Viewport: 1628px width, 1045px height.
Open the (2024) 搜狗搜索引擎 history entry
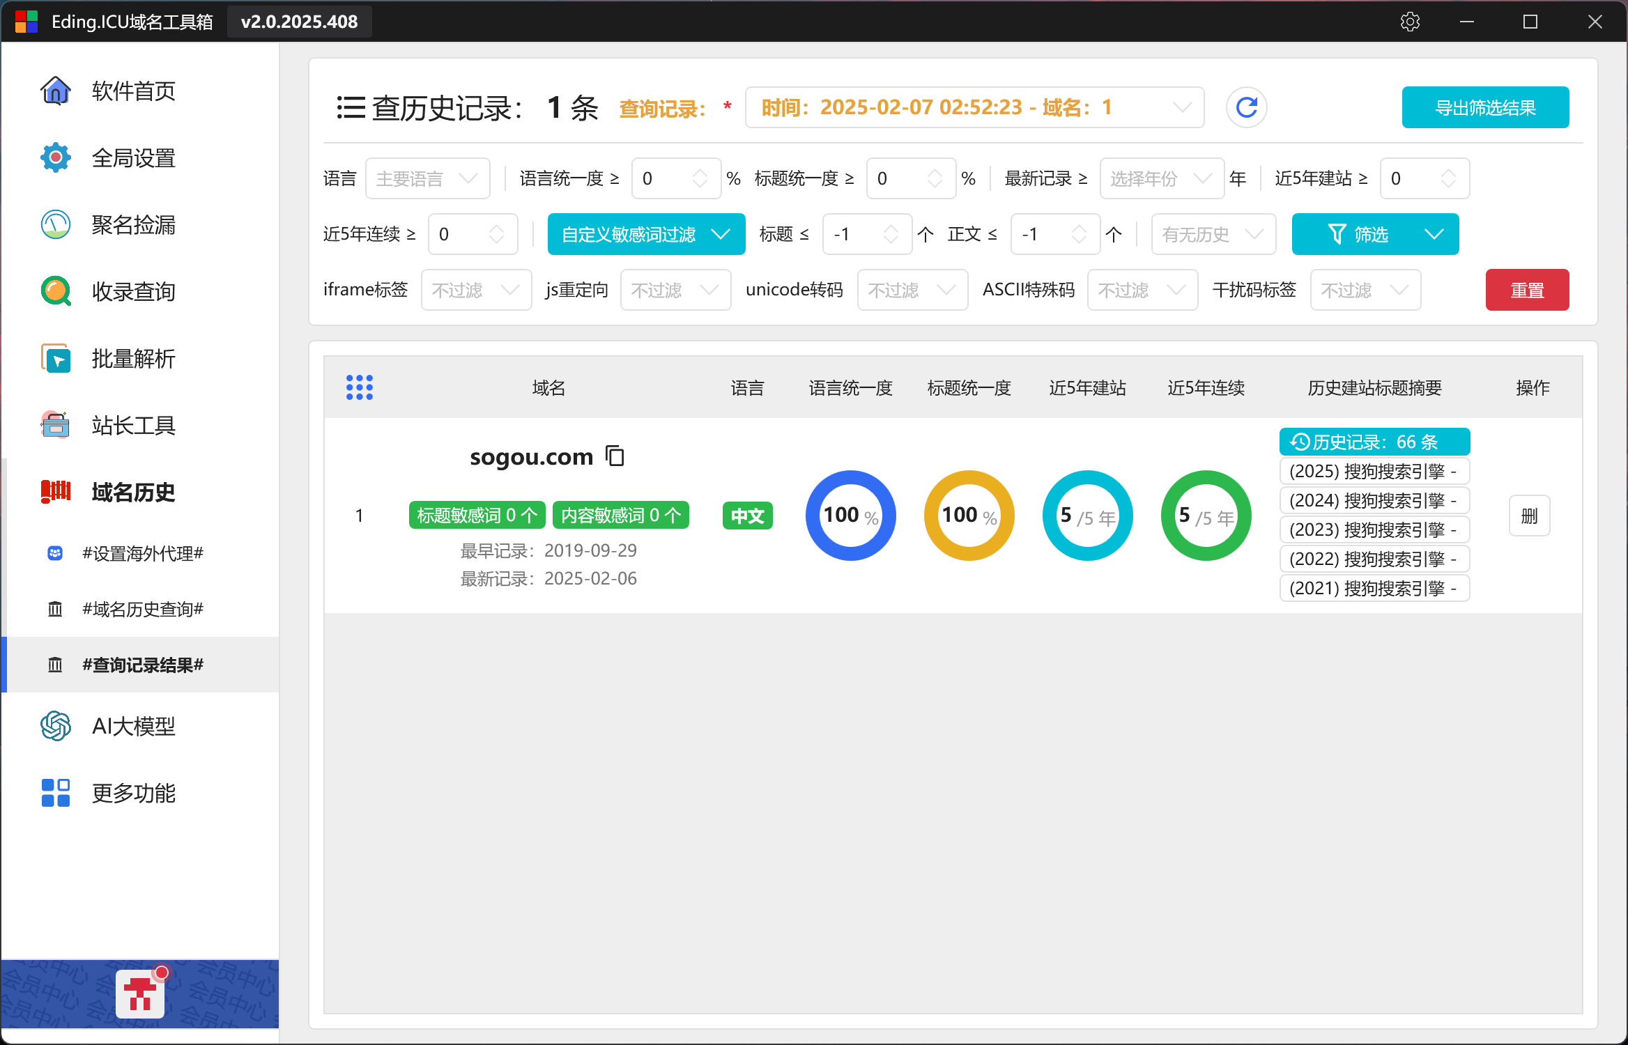pos(1374,500)
